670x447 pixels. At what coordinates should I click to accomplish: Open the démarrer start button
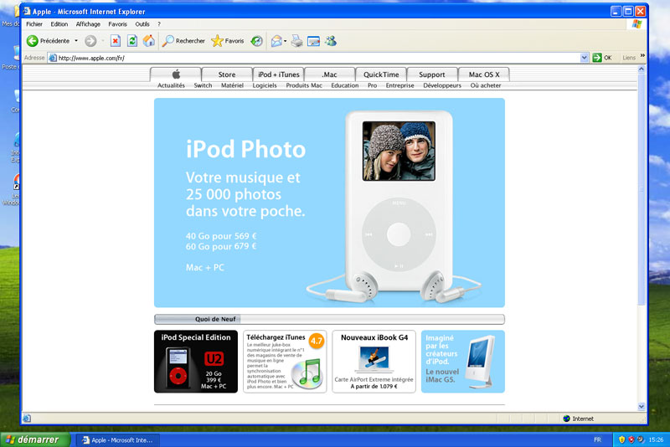(35, 439)
